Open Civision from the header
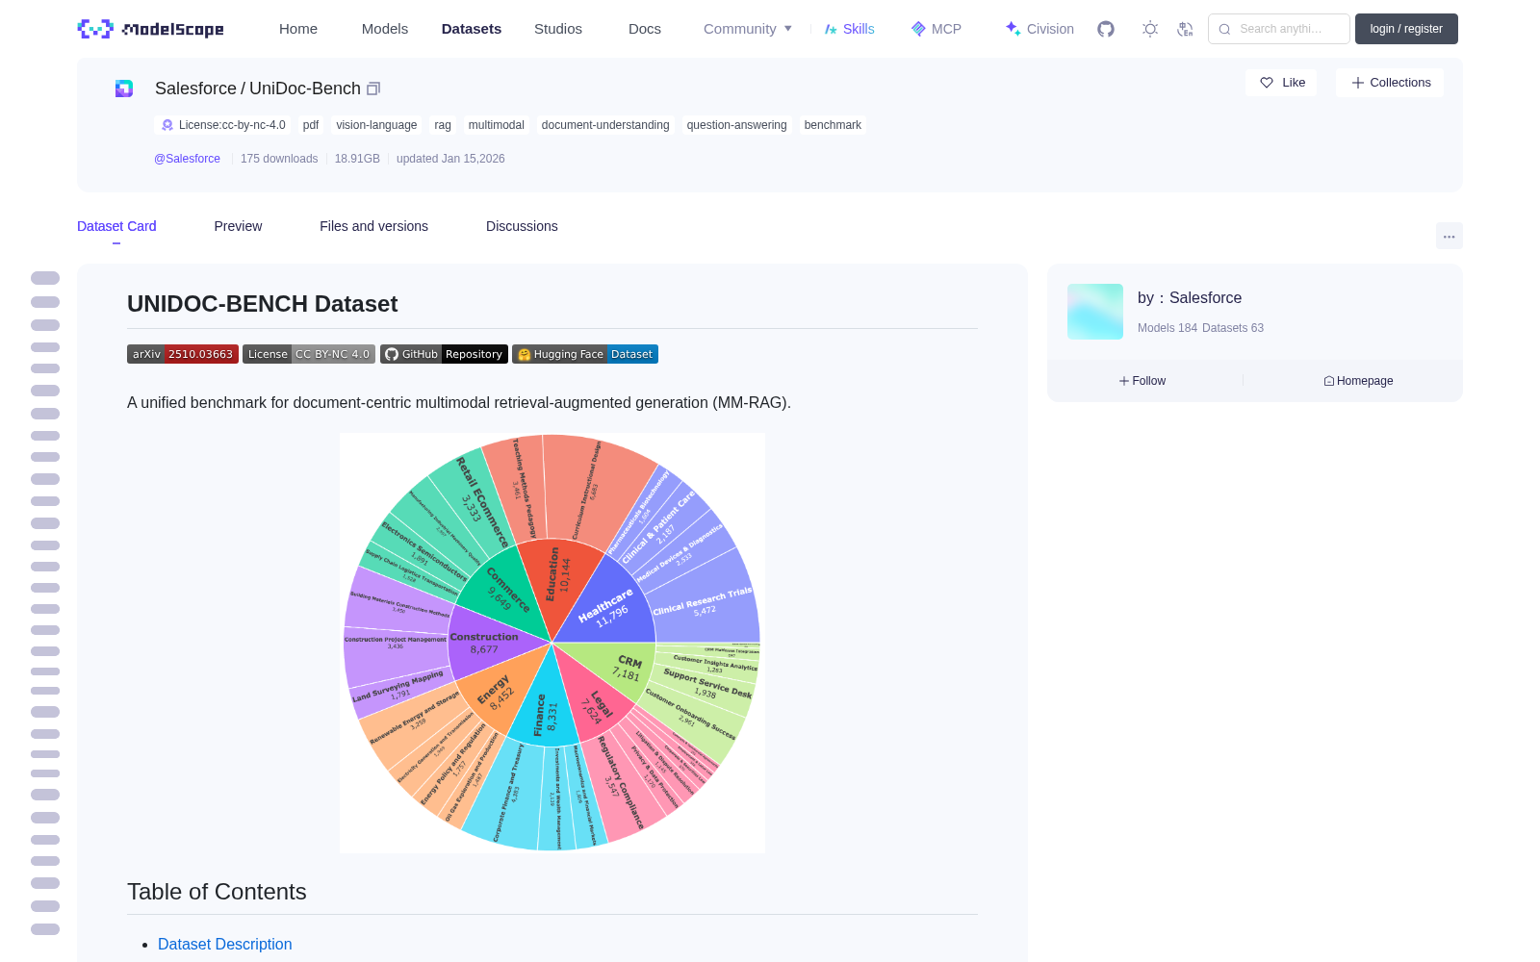The height and width of the screenshot is (962, 1540). [1039, 29]
